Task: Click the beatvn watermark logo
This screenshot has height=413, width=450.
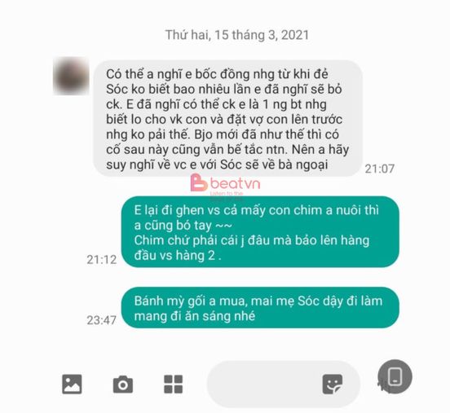Action: click(x=225, y=183)
